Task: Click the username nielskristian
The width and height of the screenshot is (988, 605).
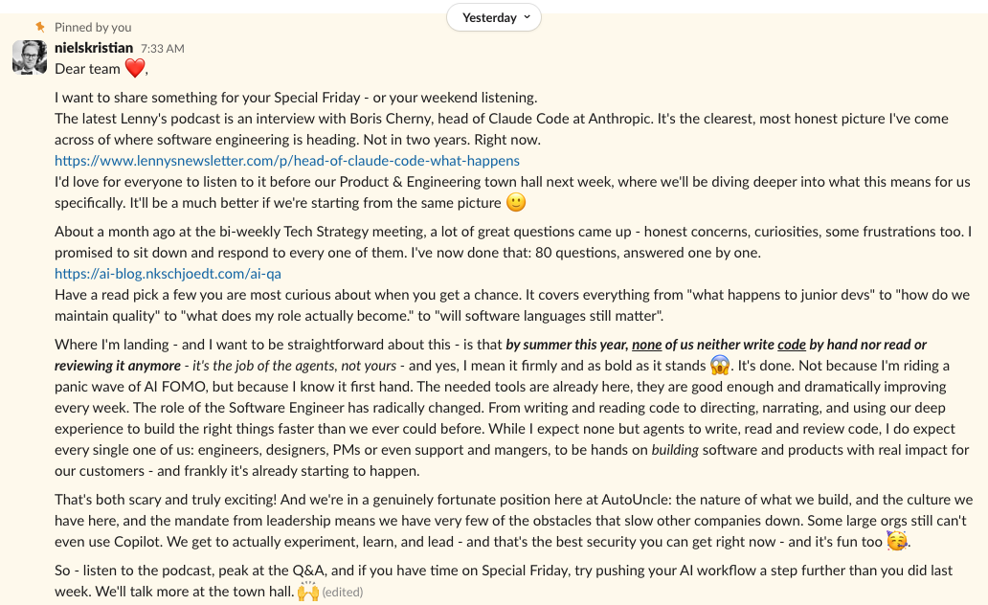Action: (92, 47)
